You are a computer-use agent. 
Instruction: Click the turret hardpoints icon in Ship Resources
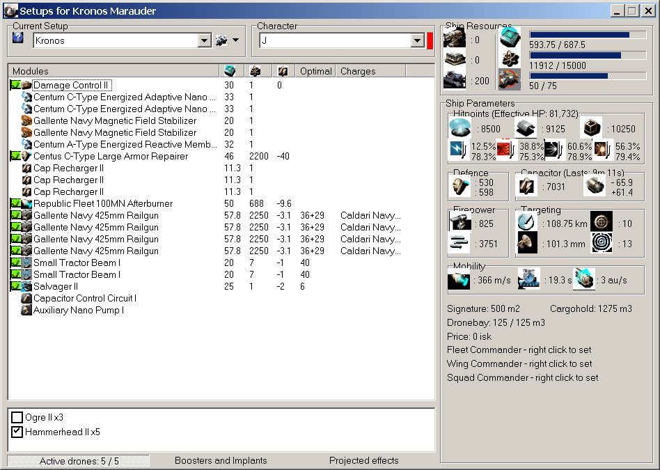pos(455,38)
